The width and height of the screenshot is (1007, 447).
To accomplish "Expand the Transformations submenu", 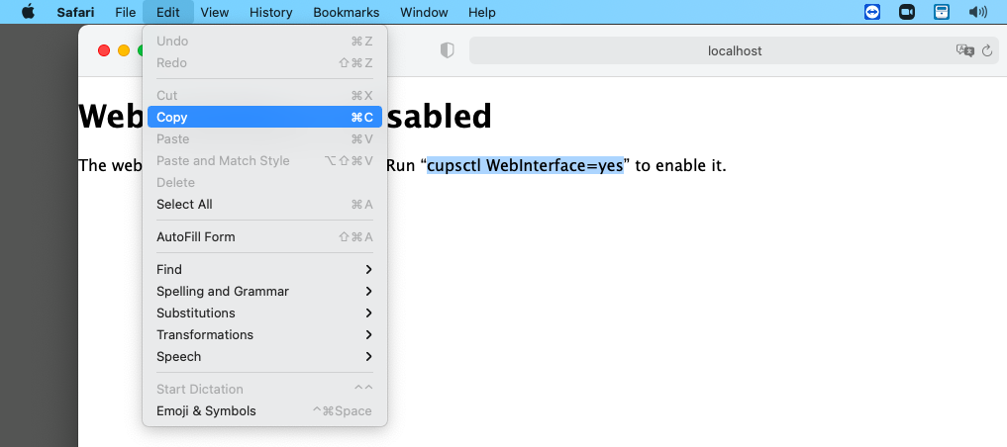I will [264, 334].
